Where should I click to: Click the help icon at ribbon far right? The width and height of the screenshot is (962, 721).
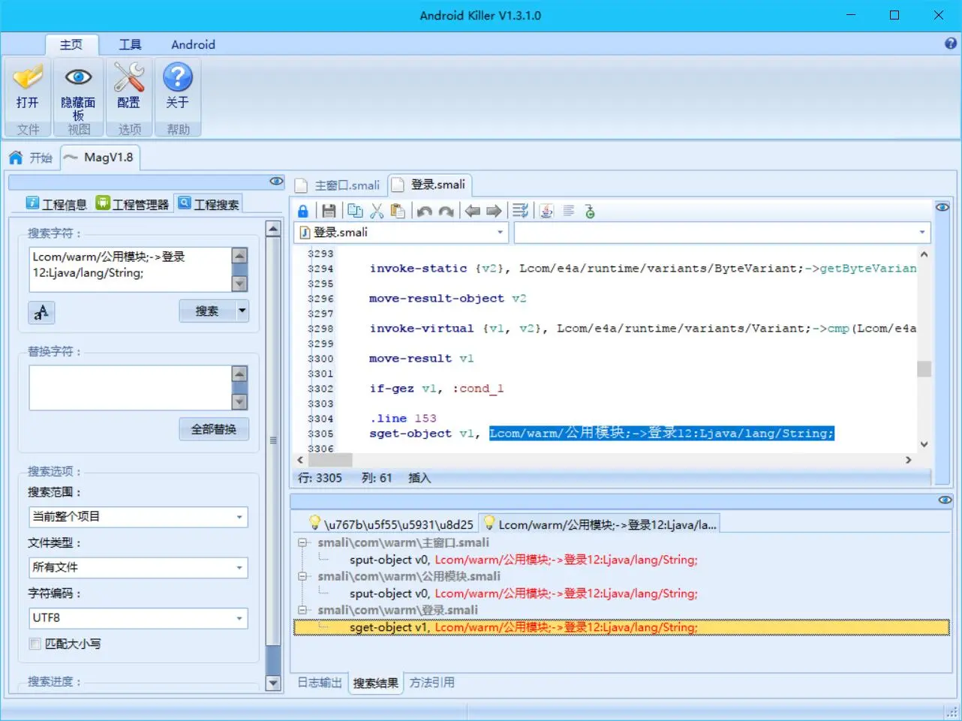click(951, 44)
